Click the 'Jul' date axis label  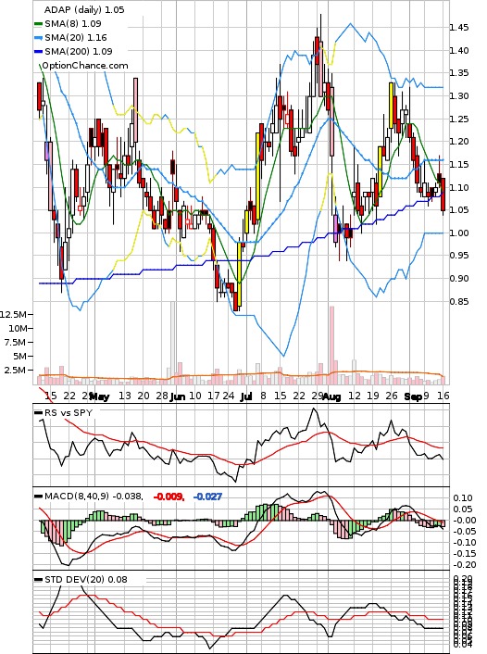246,396
